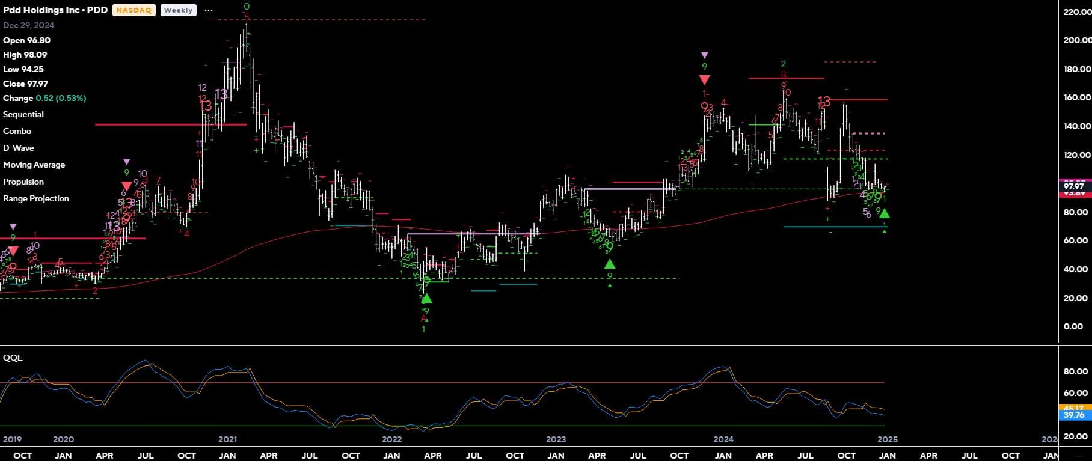
Task: Click the red down triangle near April 2020
Action: (126, 186)
